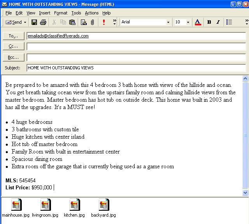Open the Edit menu

(x=19, y=13)
